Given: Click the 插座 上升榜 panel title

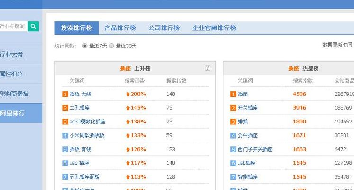Looking at the screenshot, I should click(135, 68).
